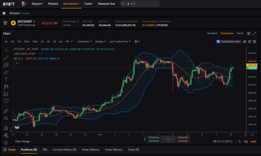Toggle the log scale option
This screenshot has height=156, width=261.
246,141
